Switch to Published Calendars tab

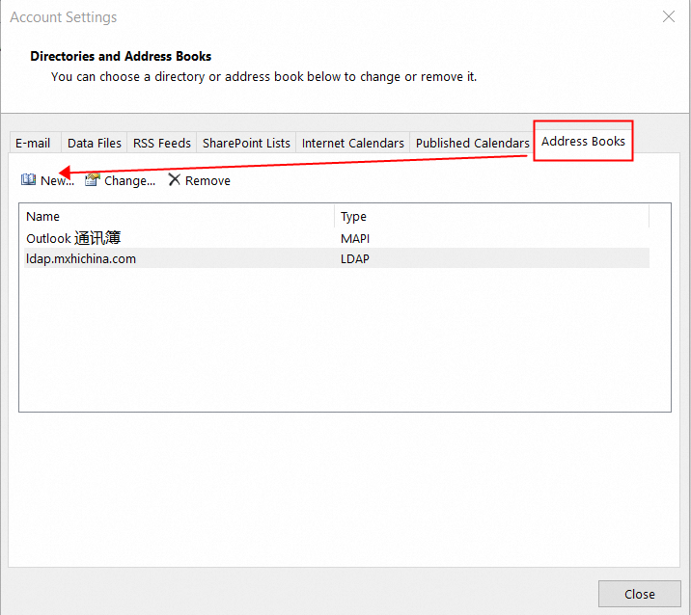[x=472, y=143]
